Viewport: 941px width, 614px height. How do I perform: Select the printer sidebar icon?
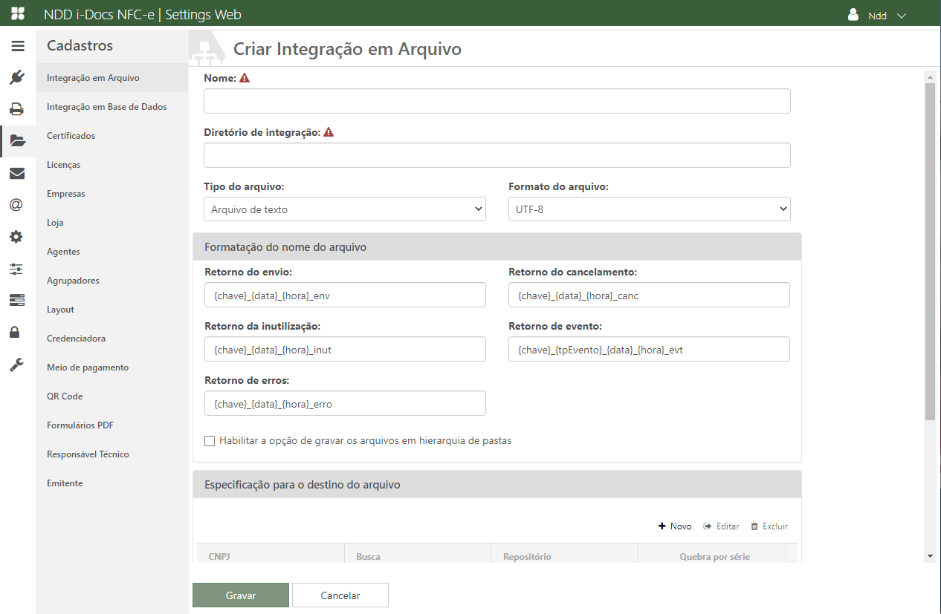(x=17, y=109)
